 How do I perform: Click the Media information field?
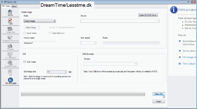point(131,43)
